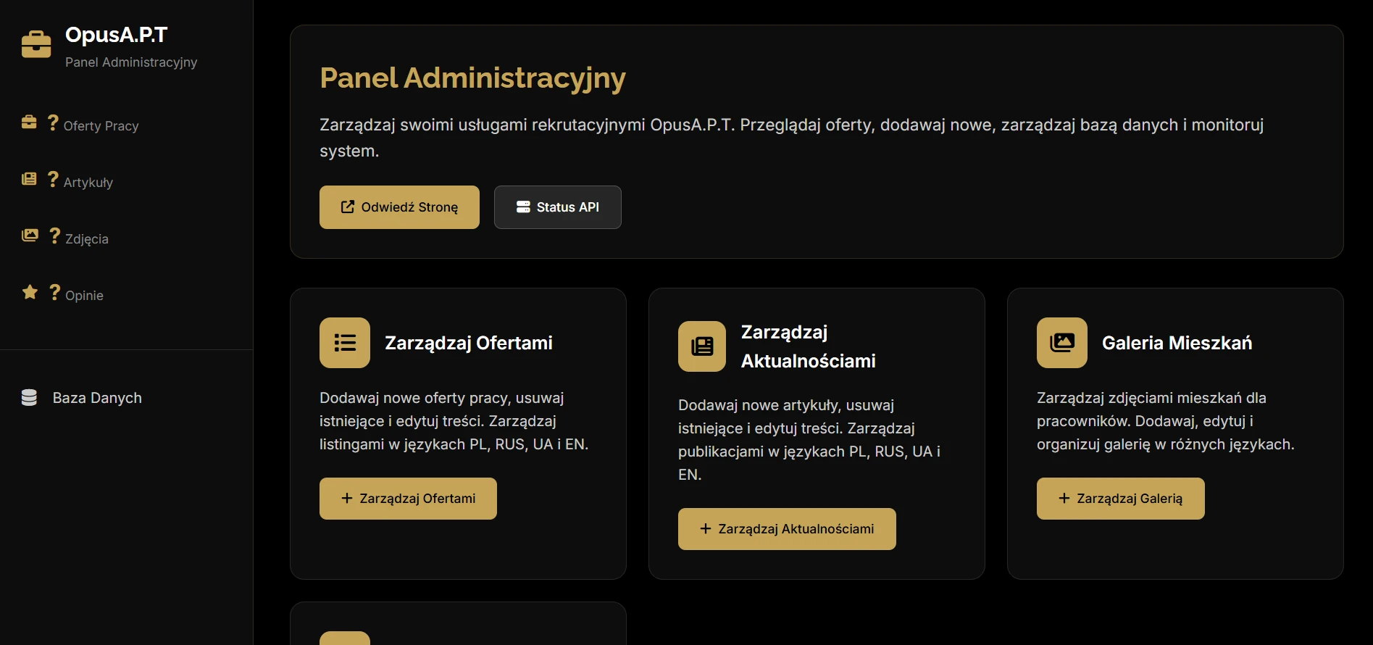1373x645 pixels.
Task: Click the OpusA.P.T brand title
Action: click(x=116, y=35)
